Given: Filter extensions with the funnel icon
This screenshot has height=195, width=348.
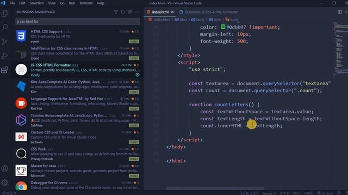Looking at the screenshot, I should tap(116, 12).
